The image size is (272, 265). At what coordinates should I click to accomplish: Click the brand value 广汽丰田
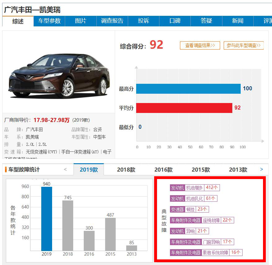coord(34,129)
